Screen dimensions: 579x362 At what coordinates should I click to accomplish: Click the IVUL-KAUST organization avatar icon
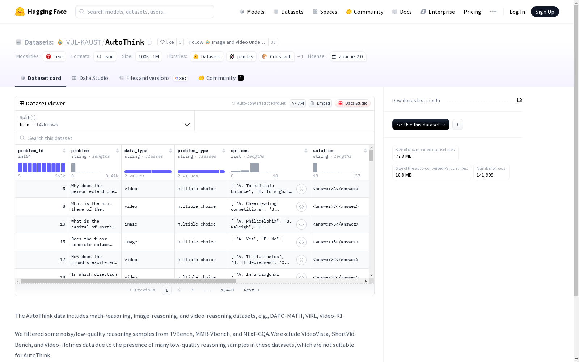coord(60,42)
